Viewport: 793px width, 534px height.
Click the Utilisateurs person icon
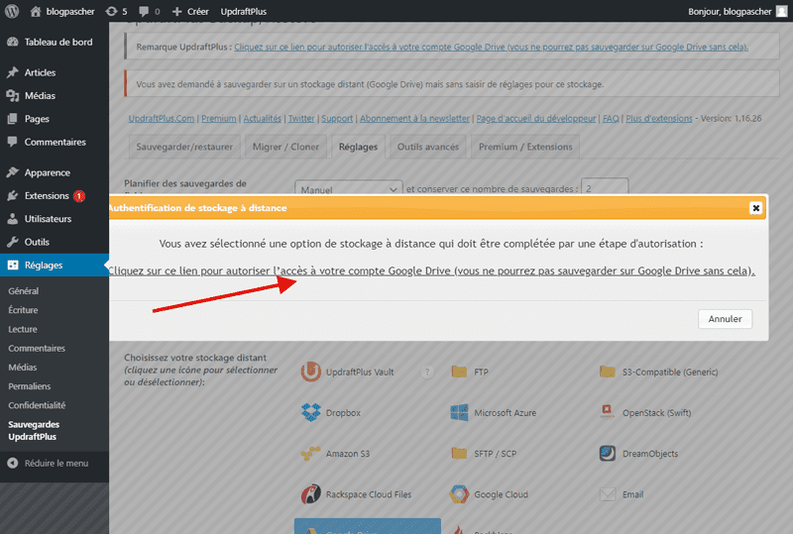point(13,219)
